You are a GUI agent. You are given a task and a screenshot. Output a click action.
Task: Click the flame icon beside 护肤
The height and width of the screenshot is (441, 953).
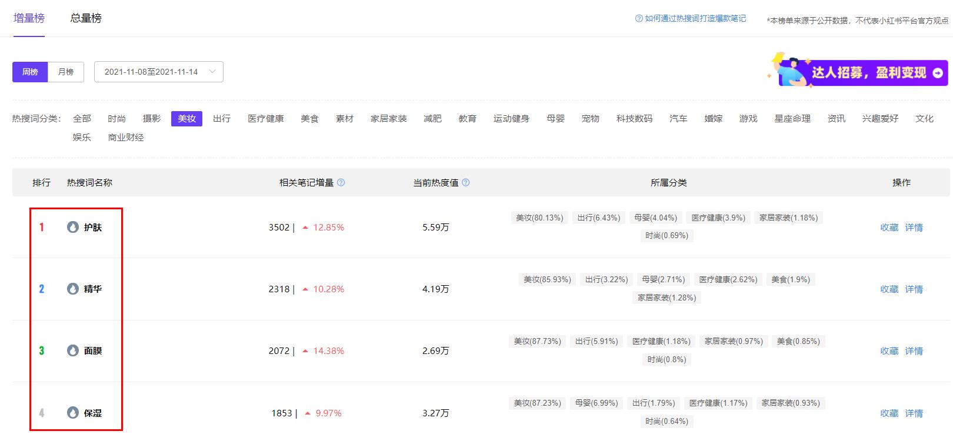coord(73,227)
